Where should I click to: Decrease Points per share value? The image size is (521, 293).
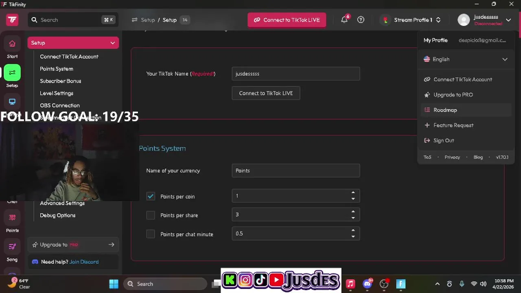point(353,218)
